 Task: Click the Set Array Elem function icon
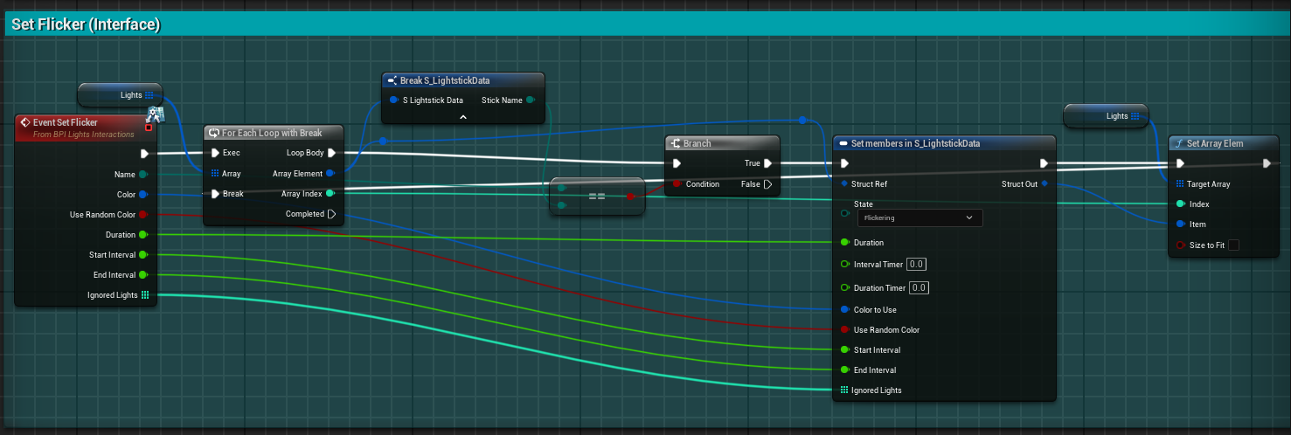1180,143
